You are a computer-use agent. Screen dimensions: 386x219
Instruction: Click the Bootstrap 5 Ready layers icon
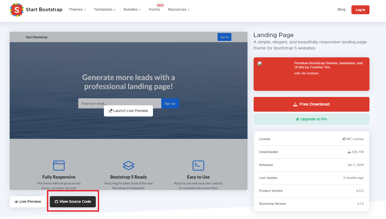[x=129, y=165]
